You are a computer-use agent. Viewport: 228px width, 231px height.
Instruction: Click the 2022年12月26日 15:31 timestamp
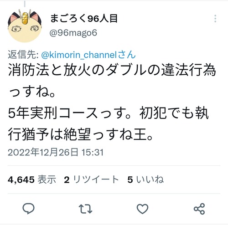point(56,152)
